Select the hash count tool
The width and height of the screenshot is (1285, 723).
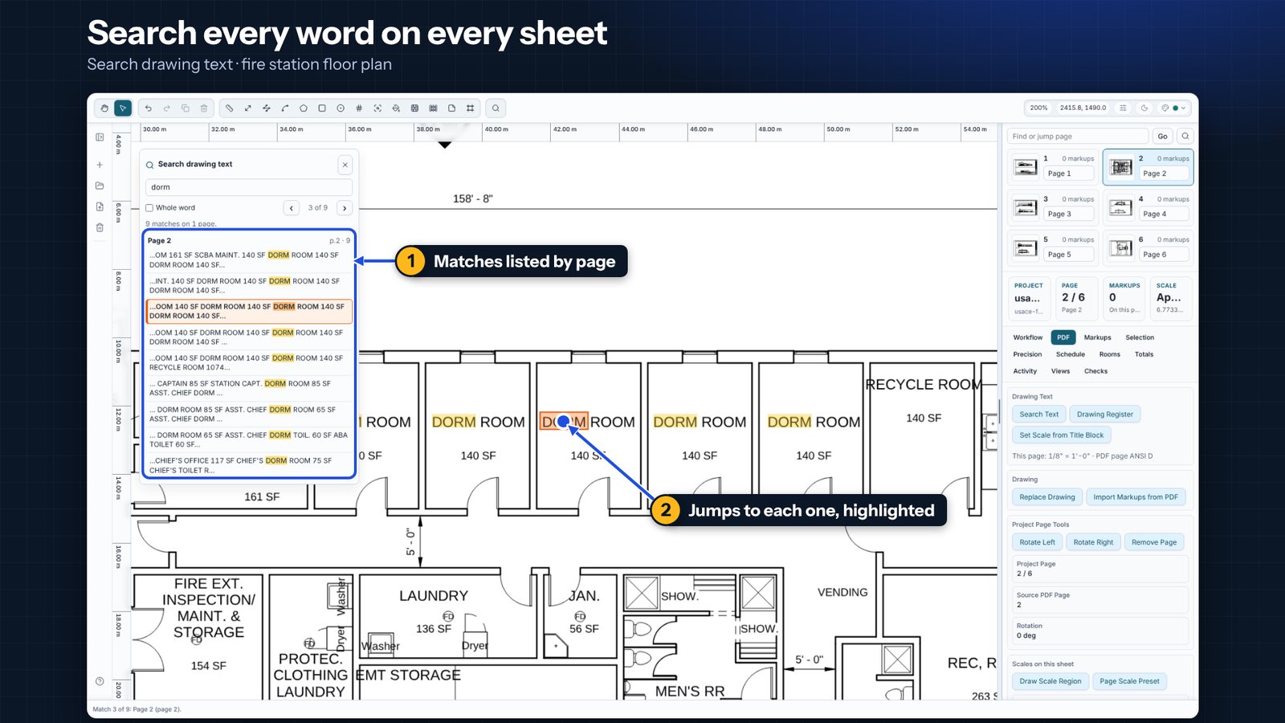[x=359, y=108]
